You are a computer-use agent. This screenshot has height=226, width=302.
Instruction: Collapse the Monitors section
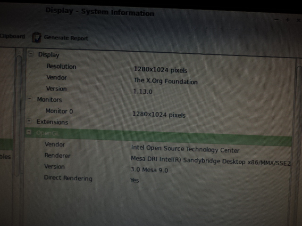[30, 99]
